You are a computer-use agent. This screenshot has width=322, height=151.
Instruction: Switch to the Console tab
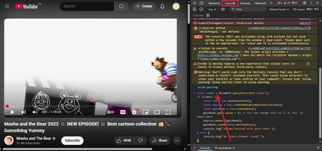coord(230,3)
